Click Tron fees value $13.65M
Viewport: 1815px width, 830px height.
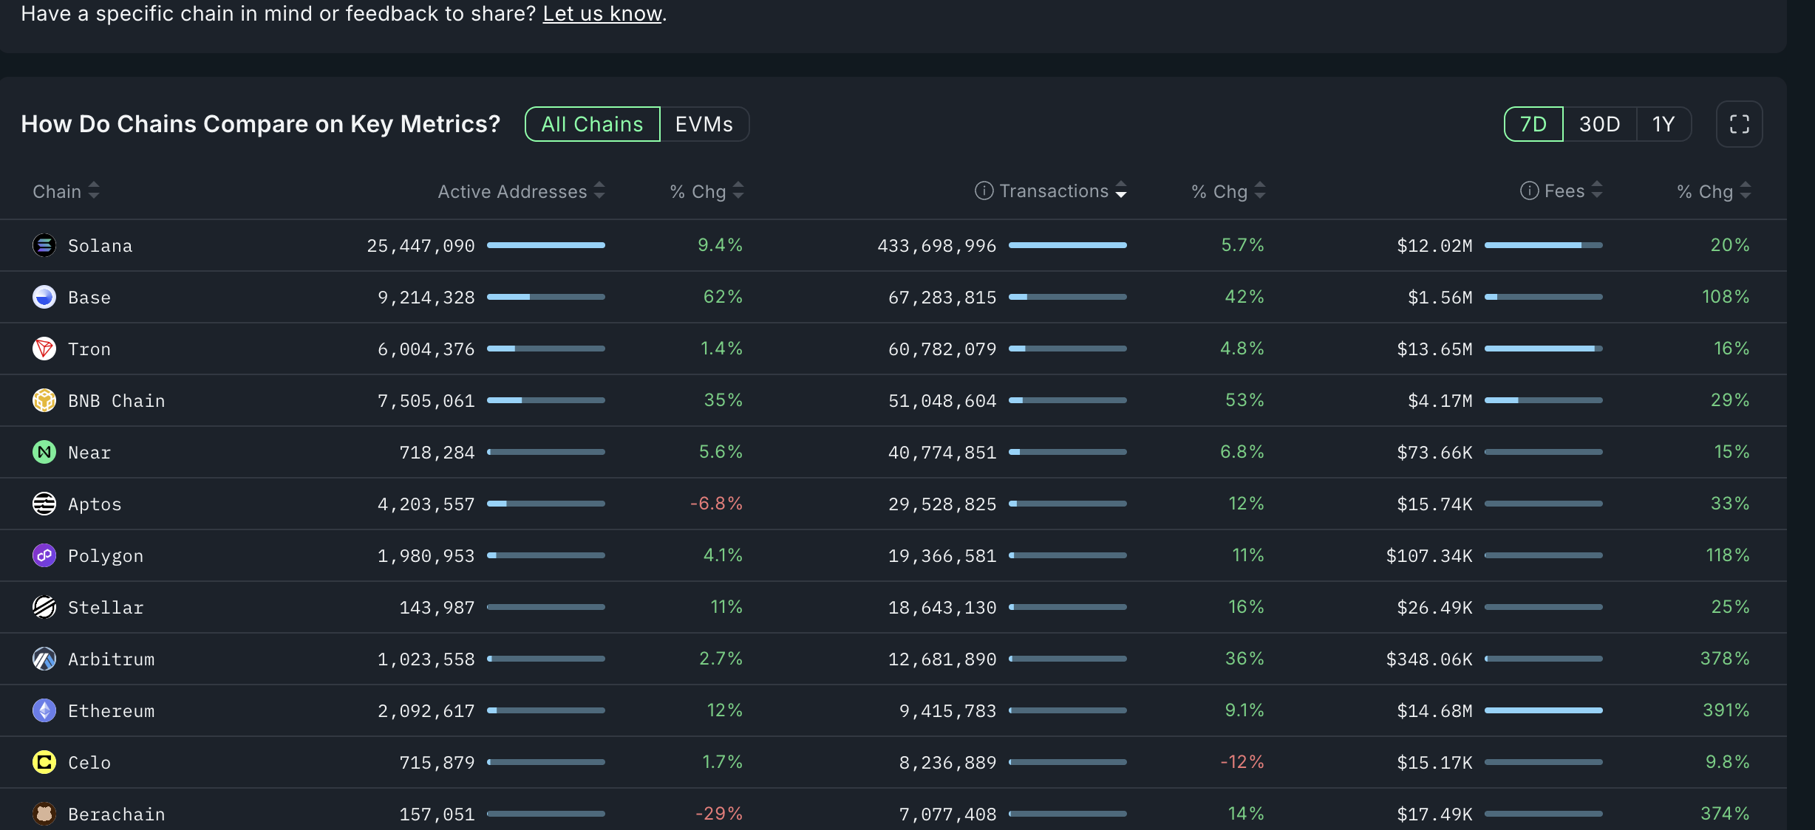[x=1434, y=349]
